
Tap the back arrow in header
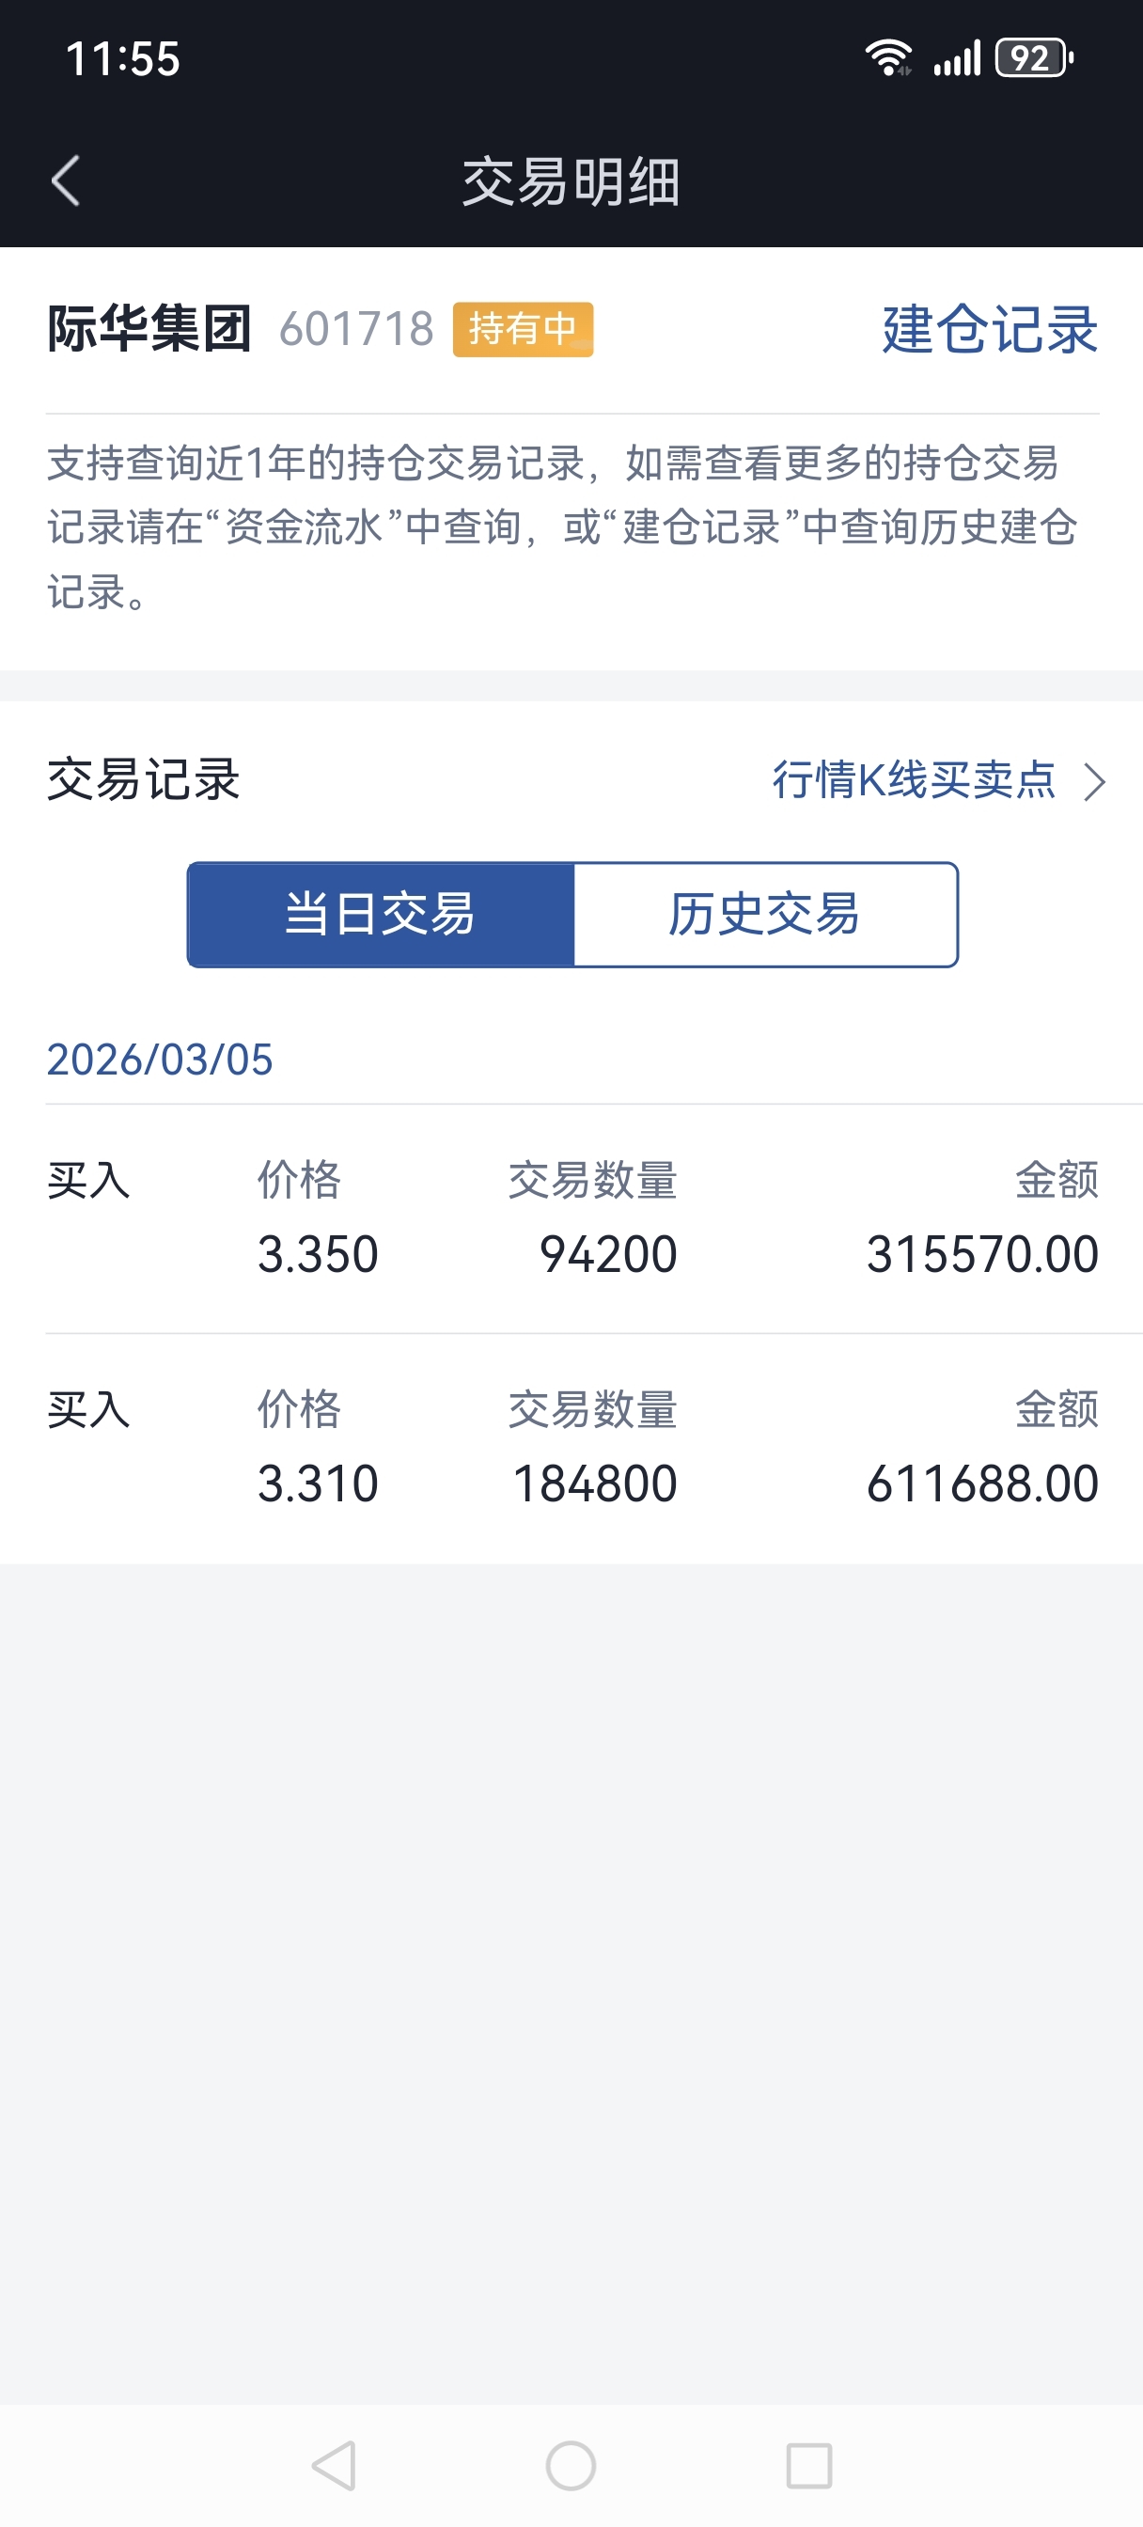point(65,181)
